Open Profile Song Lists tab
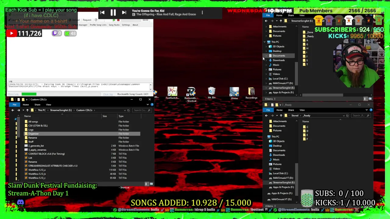The width and height of the screenshot is (390, 219). click(98, 25)
